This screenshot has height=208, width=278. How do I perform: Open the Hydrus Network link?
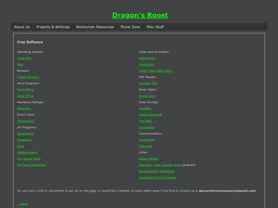(150, 115)
